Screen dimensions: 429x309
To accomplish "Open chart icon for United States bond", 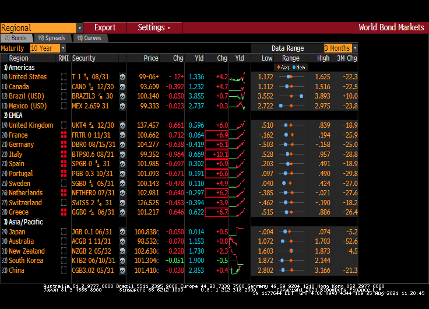I will pyautogui.click(x=122, y=77).
